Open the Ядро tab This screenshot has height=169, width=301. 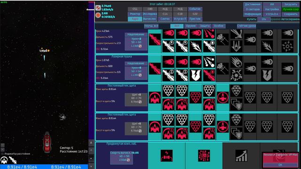point(135,19)
